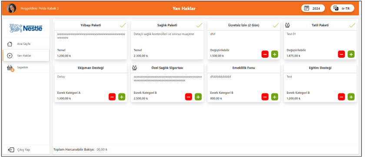Click the logout door icon
Viewport: 366px width, 158px height.
pos(11,150)
